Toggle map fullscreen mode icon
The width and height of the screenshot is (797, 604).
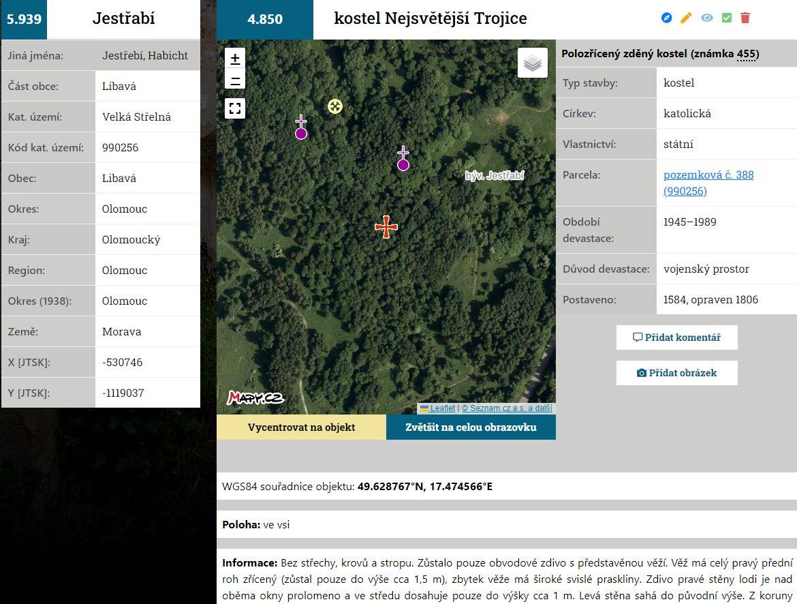pos(235,108)
